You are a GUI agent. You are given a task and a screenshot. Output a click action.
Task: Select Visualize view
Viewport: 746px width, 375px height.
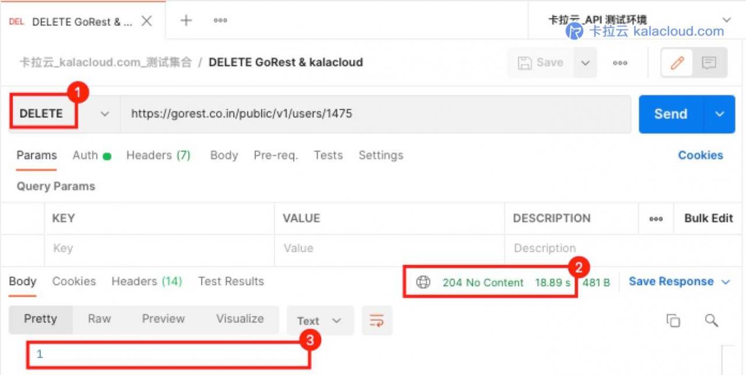click(x=240, y=319)
